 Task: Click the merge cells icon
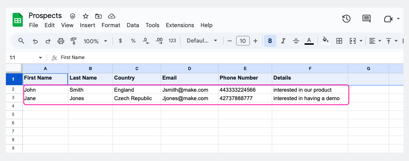(x=353, y=41)
